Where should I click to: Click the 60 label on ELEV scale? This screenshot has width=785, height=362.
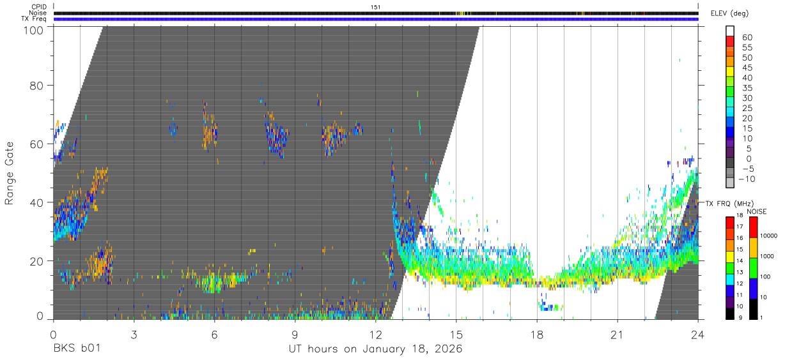[747, 37]
